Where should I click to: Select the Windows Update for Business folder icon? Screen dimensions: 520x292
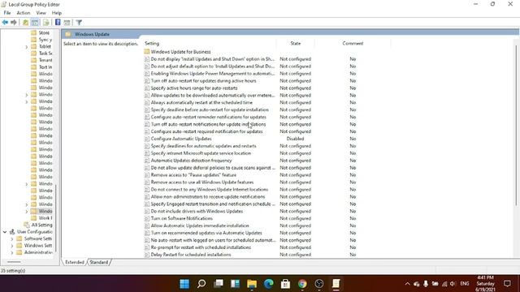pos(147,52)
